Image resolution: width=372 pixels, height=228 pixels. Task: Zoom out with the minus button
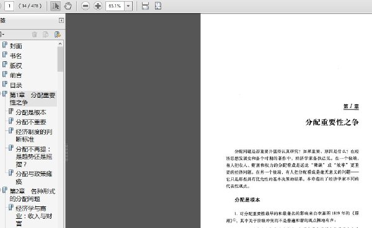[86, 6]
